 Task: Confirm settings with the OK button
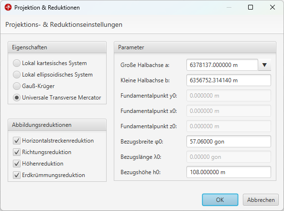pyautogui.click(x=220, y=200)
